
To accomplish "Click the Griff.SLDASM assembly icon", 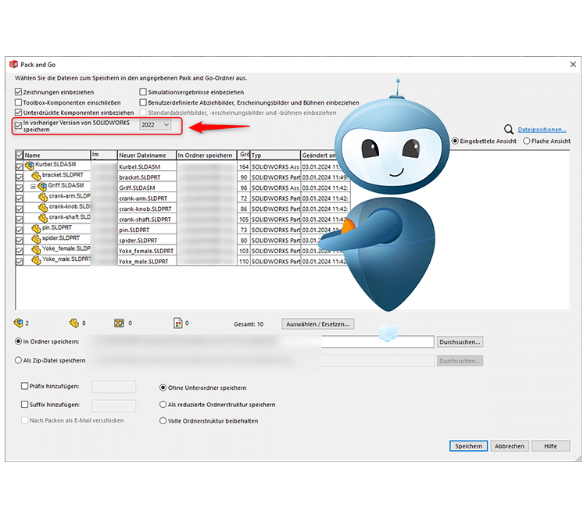I will pos(42,186).
